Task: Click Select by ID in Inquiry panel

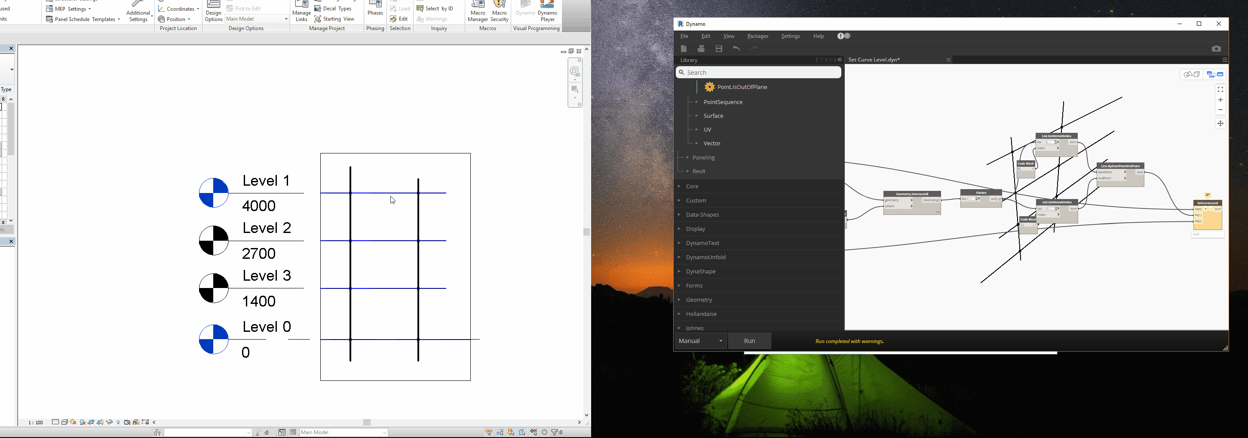Action: click(435, 9)
